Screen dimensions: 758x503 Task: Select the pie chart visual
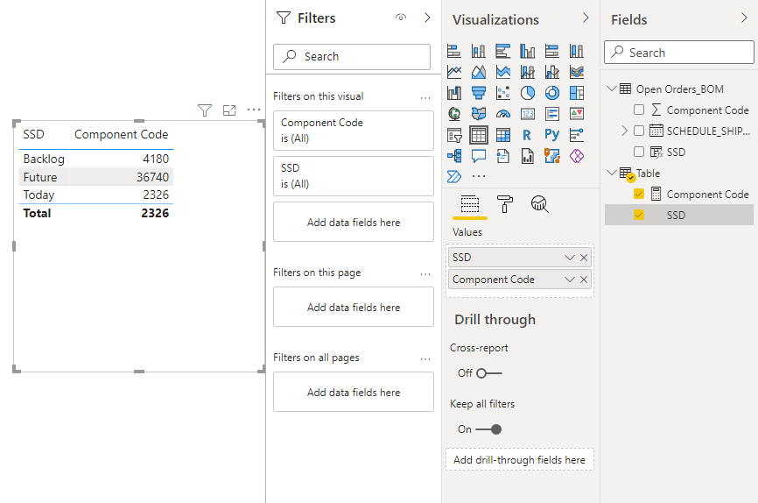click(x=528, y=93)
